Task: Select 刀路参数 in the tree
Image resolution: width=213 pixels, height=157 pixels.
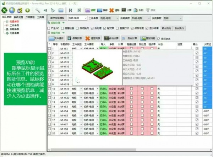Action: pyautogui.click(x=14, y=33)
